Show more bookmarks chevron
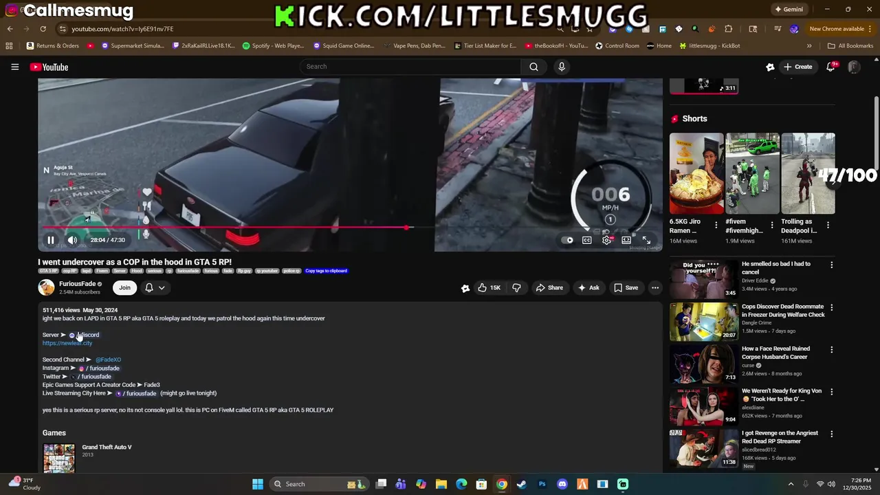The height and width of the screenshot is (495, 880). (809, 46)
